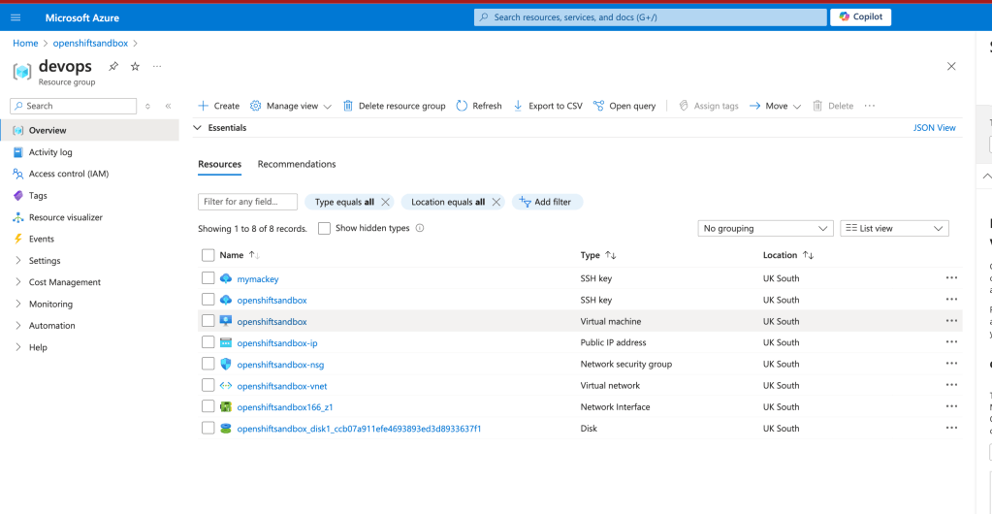Click Open query
992x514 pixels.
click(625, 106)
